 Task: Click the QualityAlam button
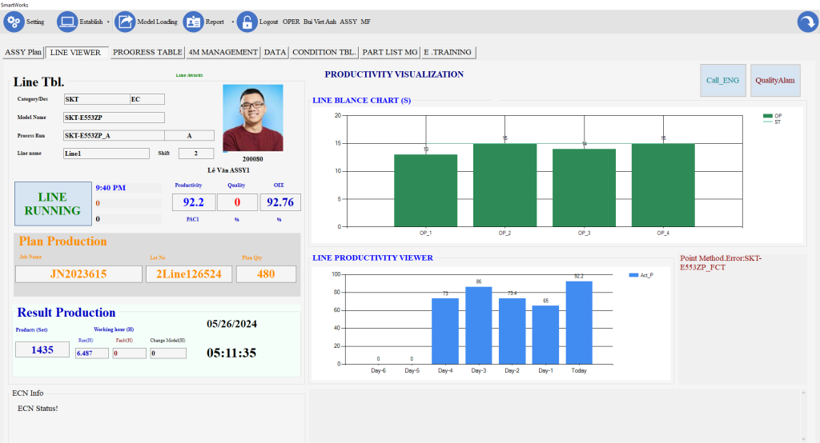(775, 81)
